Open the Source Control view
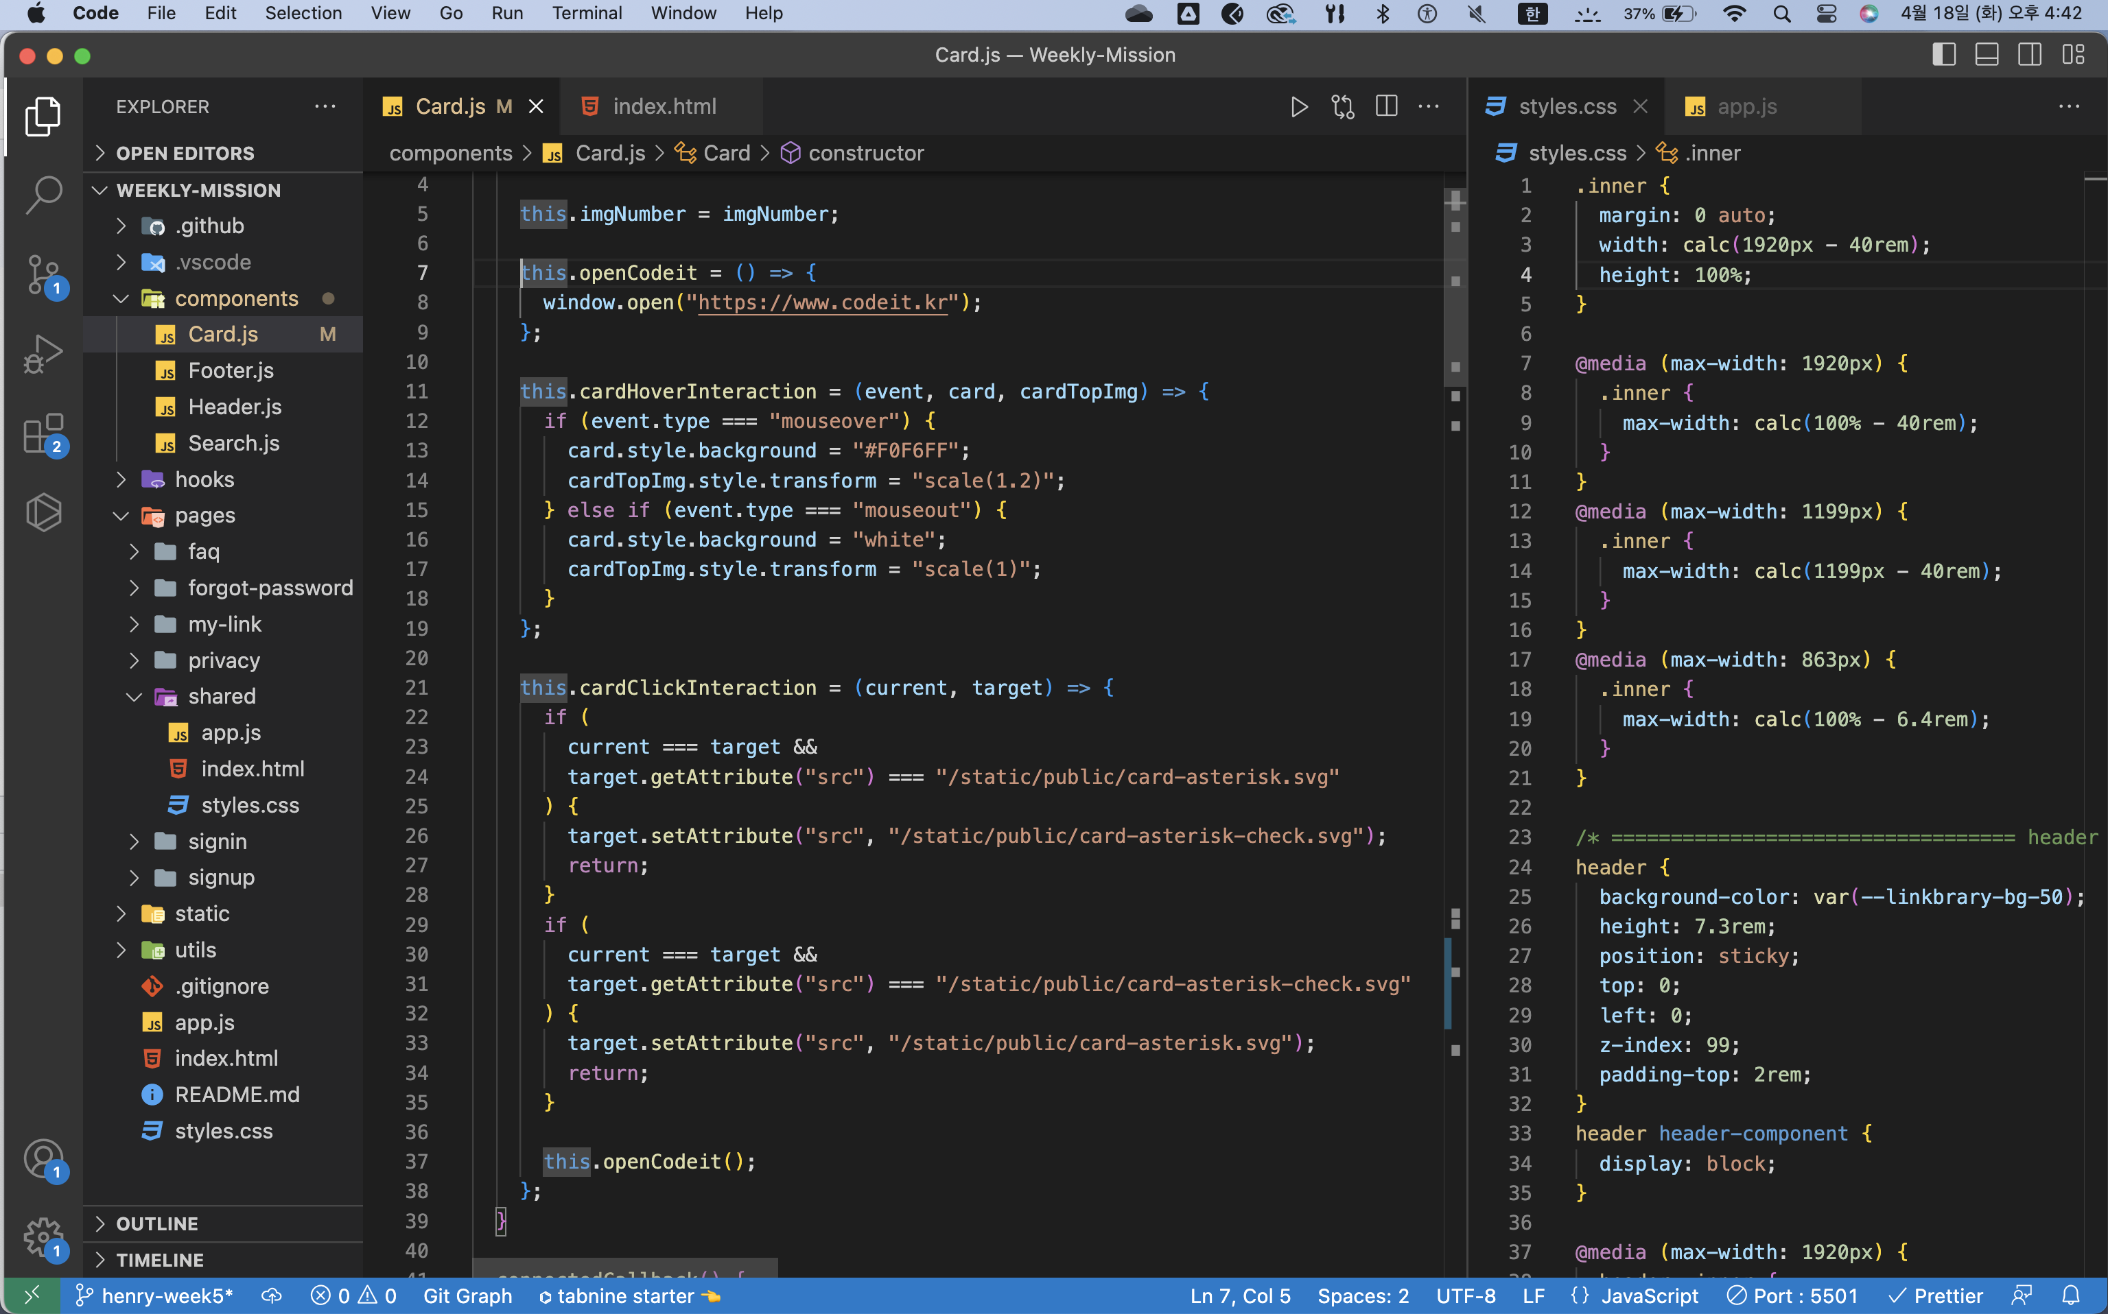This screenshot has height=1314, width=2108. click(x=43, y=274)
